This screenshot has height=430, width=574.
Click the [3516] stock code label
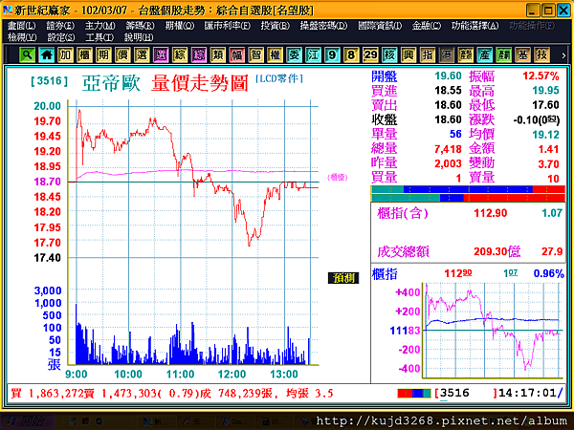coord(50,81)
